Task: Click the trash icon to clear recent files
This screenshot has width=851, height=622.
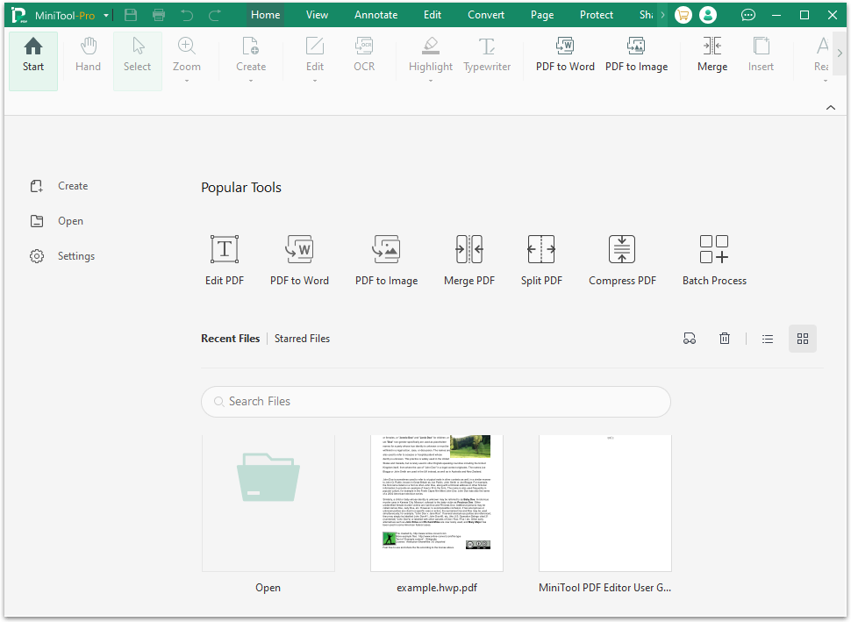Action: tap(725, 339)
